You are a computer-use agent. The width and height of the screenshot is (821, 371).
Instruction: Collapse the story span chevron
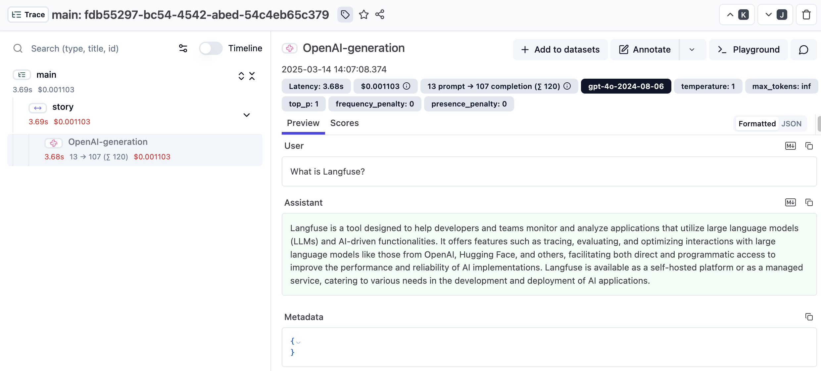(247, 115)
